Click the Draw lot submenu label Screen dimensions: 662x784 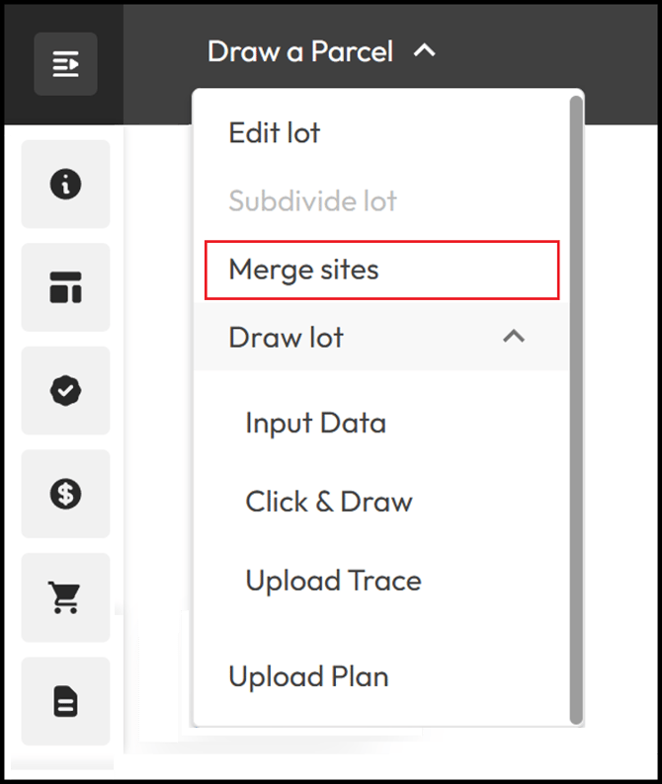286,337
